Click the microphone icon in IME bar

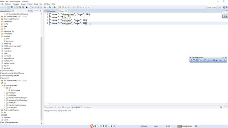[103, 126]
